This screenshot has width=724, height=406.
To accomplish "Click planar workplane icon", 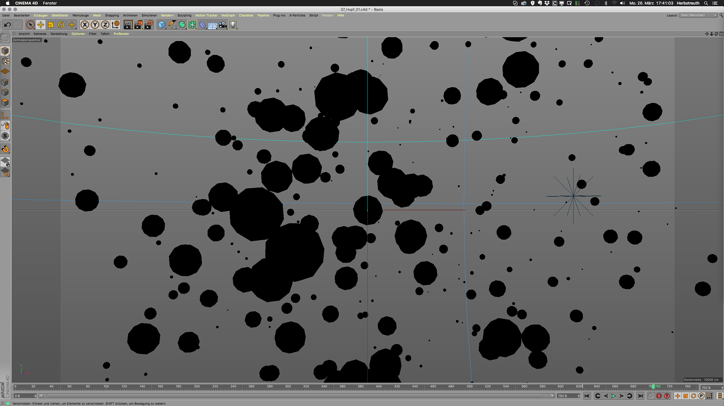I will tap(5, 172).
